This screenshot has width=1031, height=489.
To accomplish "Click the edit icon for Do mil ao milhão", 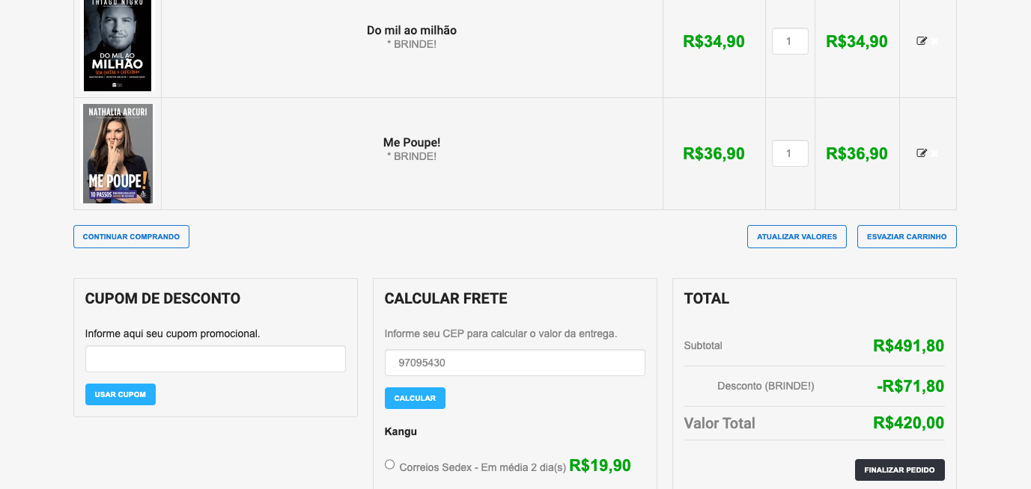I will 922,41.
